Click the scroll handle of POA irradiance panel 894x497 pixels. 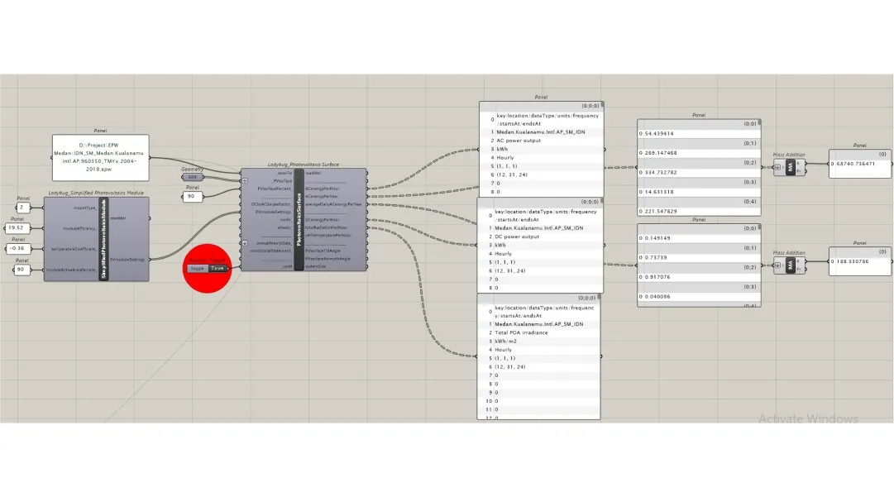click(x=599, y=298)
